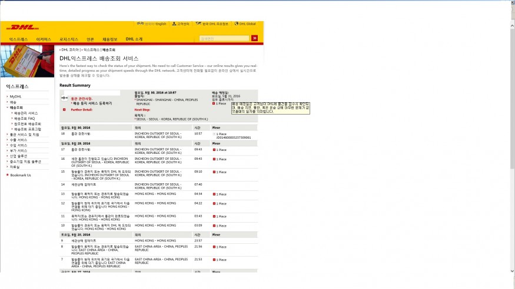The width and height of the screenshot is (515, 289).
Task: Expand 1 Piece in row 8
Action: click(x=214, y=247)
